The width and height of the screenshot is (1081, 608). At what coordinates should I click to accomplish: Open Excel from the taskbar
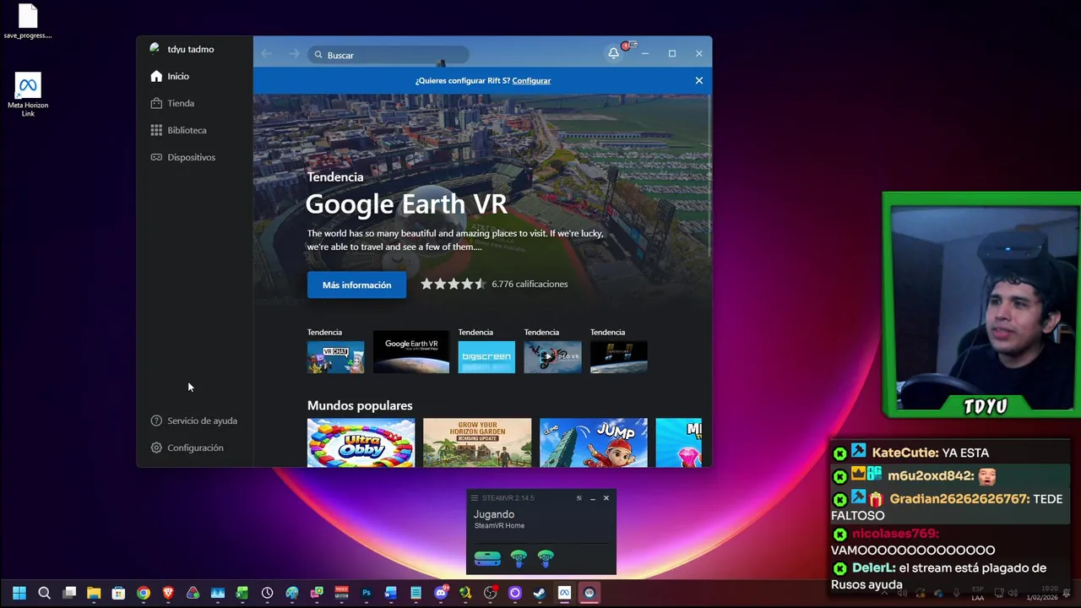tap(242, 593)
